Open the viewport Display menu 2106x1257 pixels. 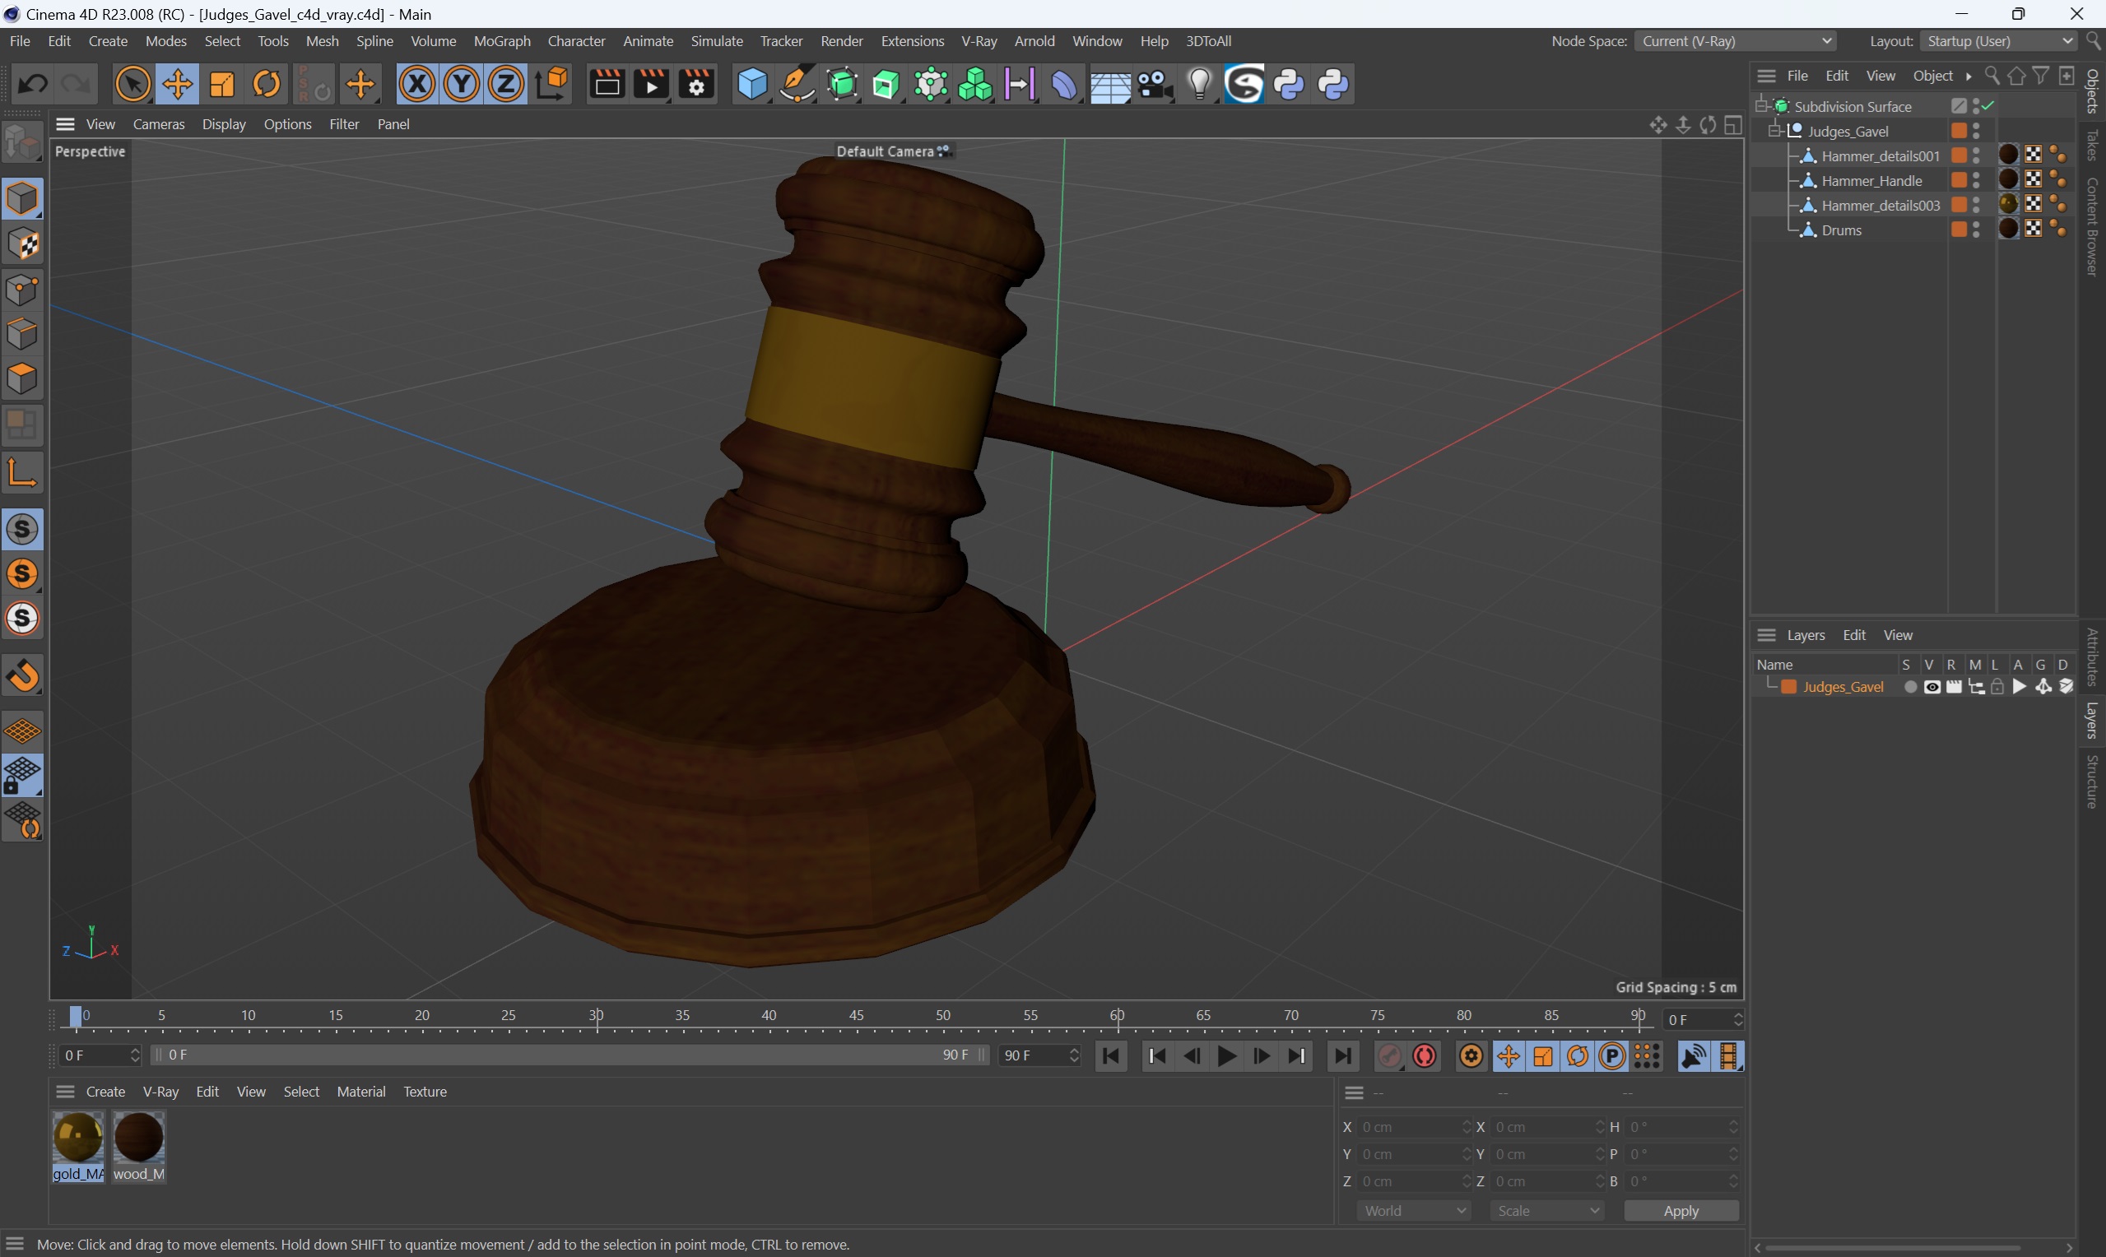point(224,123)
